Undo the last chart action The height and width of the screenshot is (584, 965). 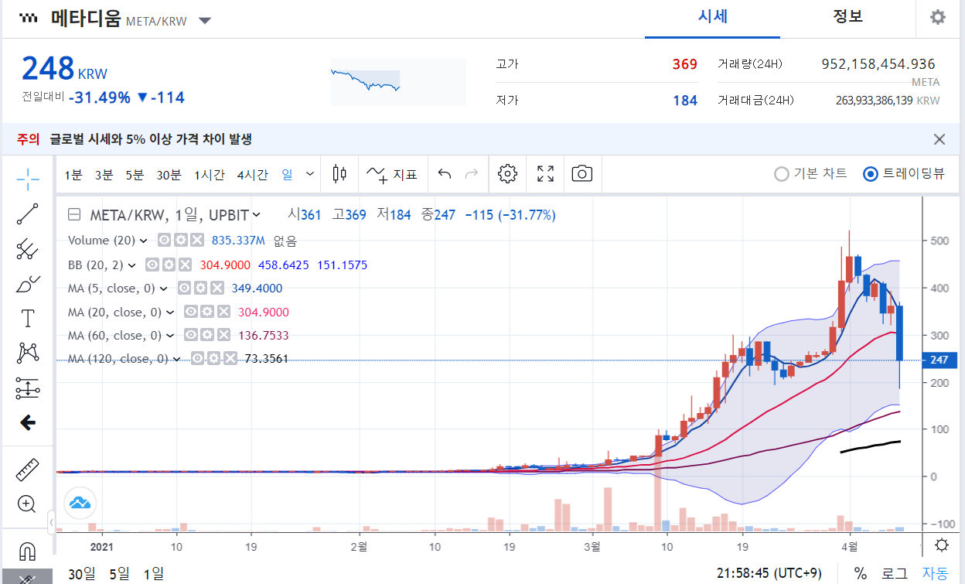coord(445,174)
